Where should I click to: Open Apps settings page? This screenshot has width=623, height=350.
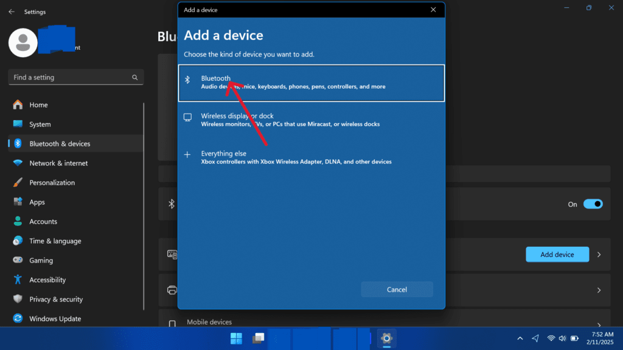point(76,202)
